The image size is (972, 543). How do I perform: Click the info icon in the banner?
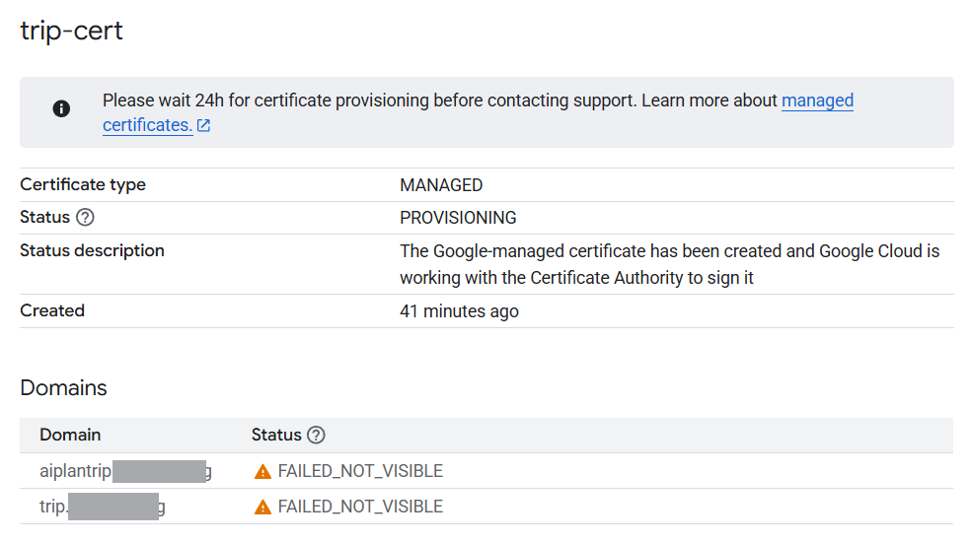(x=61, y=108)
